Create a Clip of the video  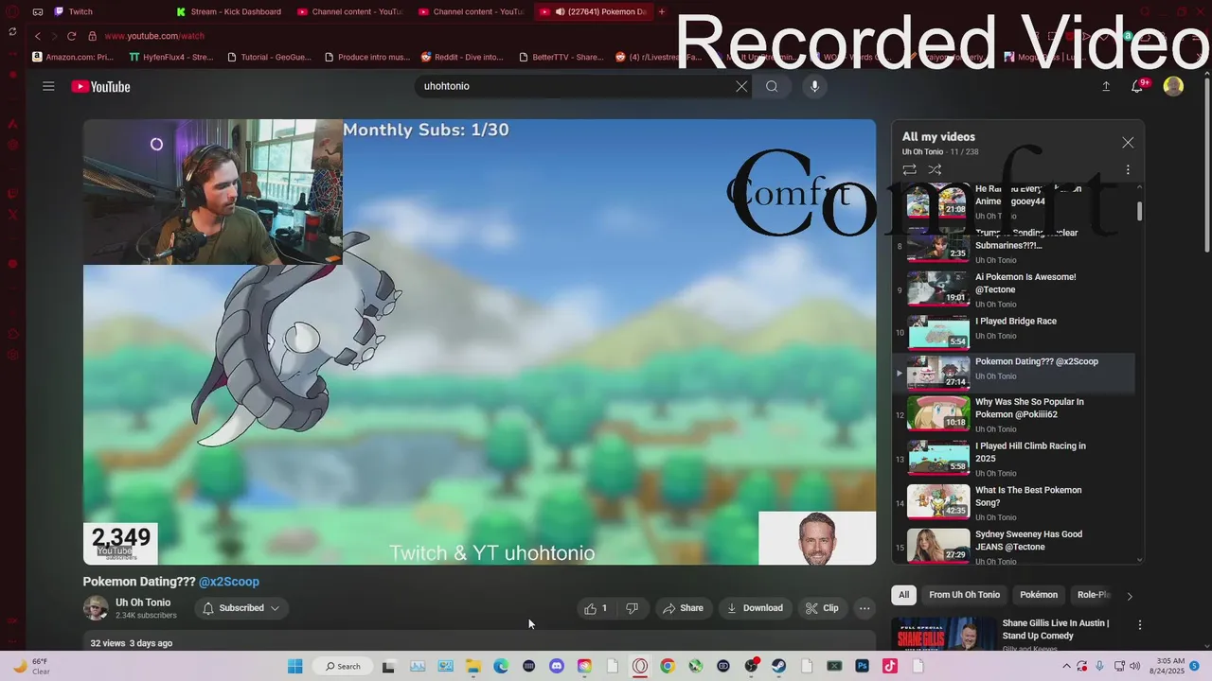(822, 608)
